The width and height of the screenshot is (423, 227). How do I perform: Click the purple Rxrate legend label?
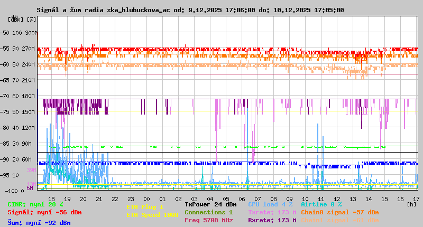tap(272, 220)
